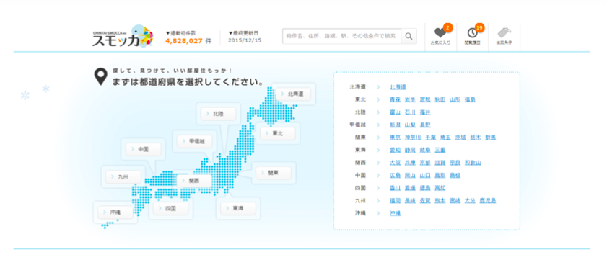Viewport: 607px width, 260px height.
Task: Click the chevron beside 東北 in list
Action: [x=379, y=99]
